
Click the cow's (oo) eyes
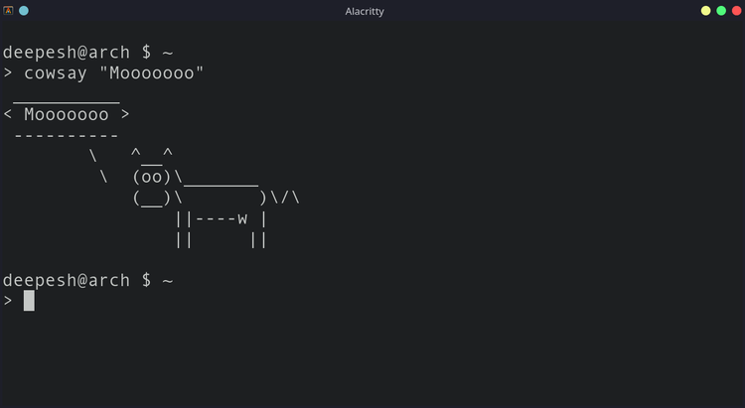point(152,177)
